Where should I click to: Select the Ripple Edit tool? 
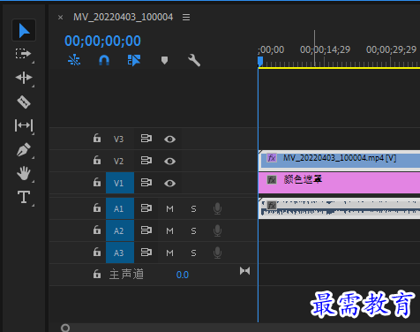[x=24, y=78]
